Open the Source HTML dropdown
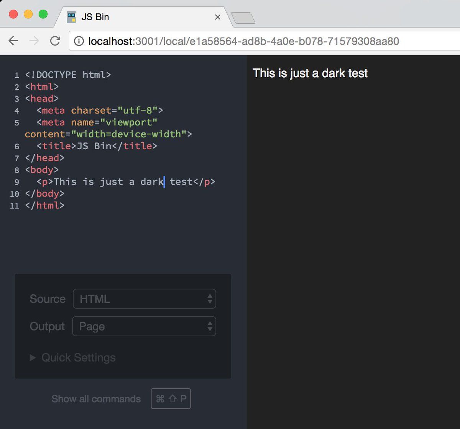 (144, 299)
